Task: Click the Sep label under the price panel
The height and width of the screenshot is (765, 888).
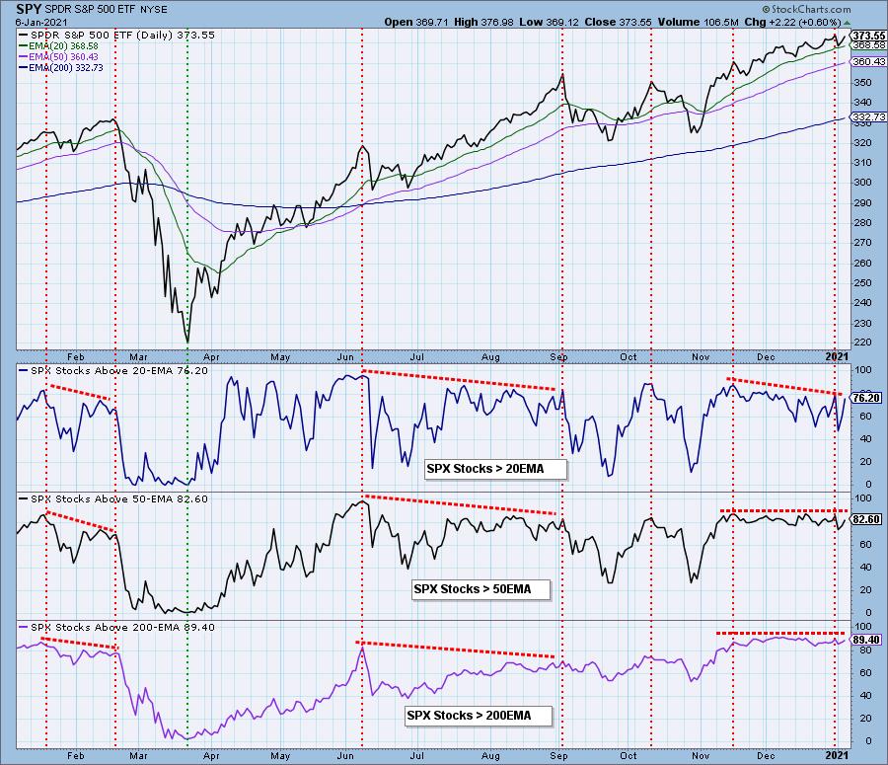Action: [x=559, y=357]
